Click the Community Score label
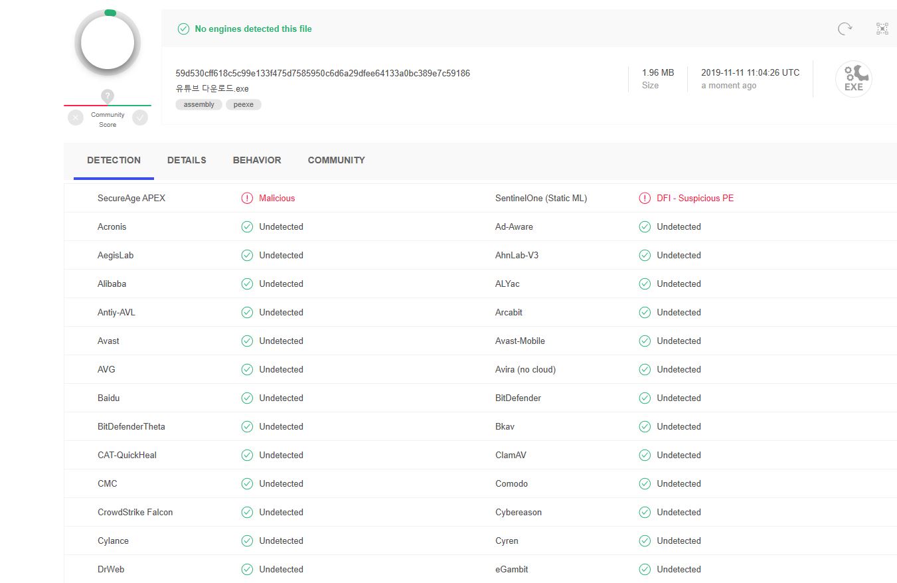Image resolution: width=897 pixels, height=583 pixels. 108,120
